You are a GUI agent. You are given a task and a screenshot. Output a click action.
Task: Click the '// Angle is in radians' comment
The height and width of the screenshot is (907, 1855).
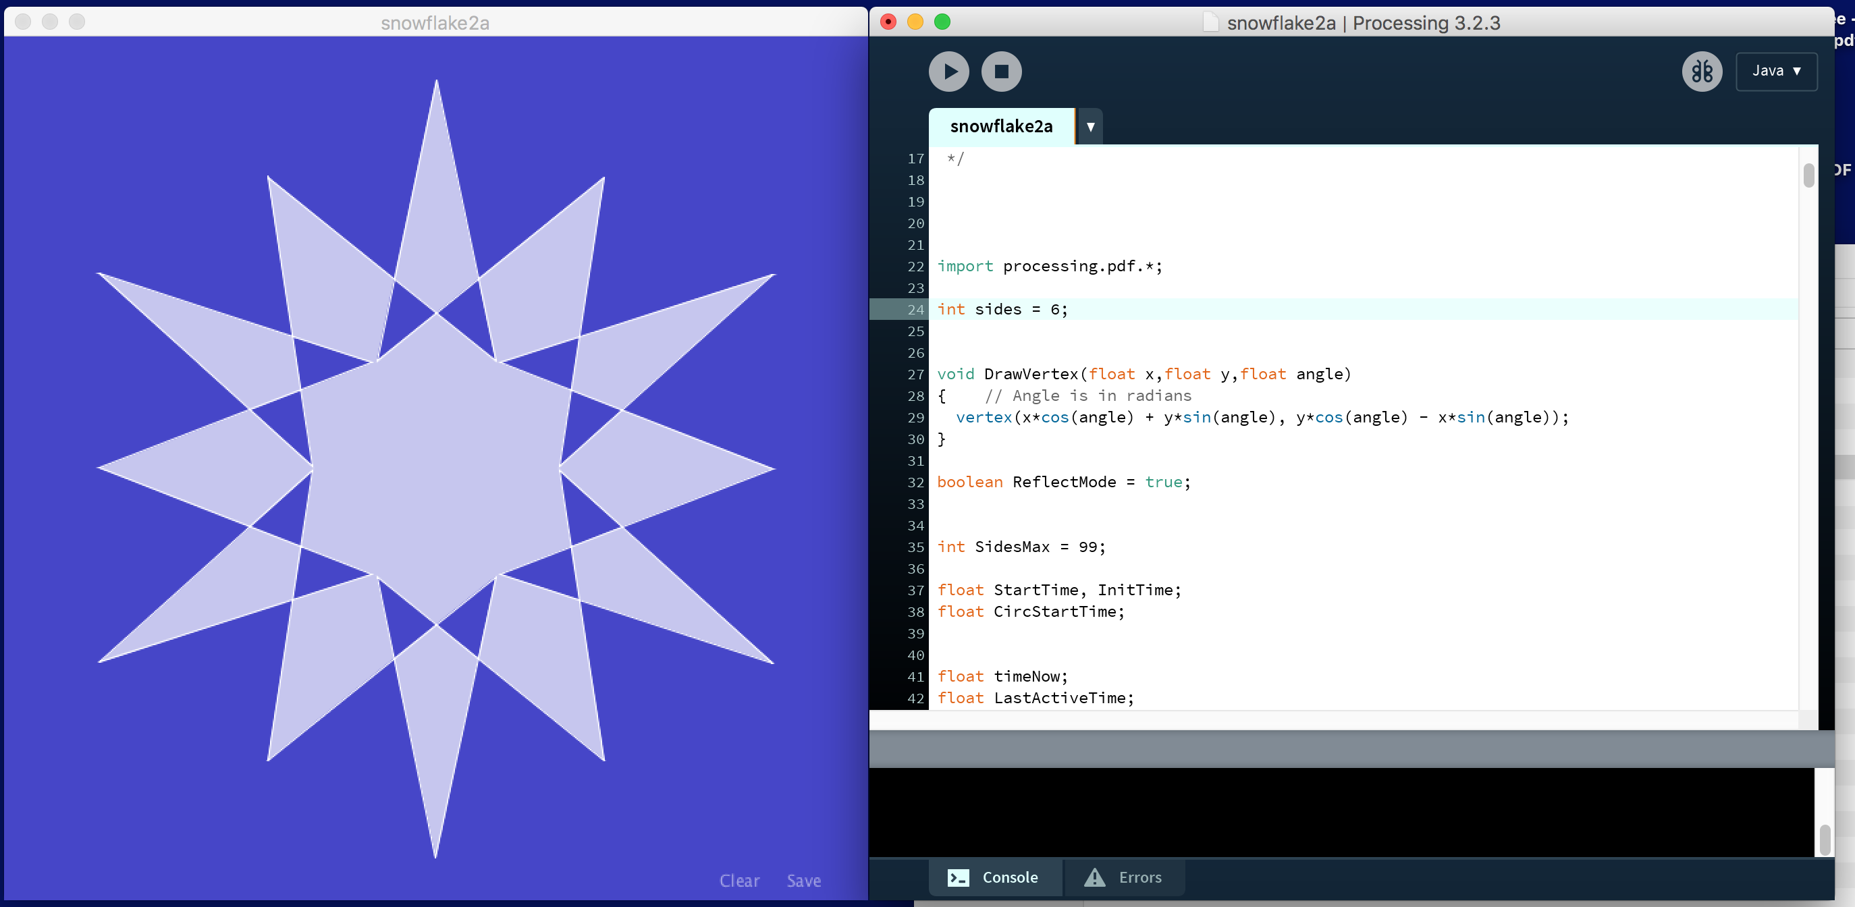point(1088,396)
